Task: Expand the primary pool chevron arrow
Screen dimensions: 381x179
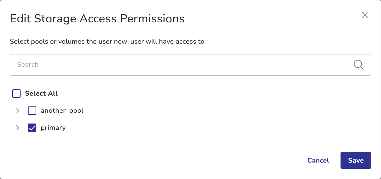Action: click(18, 128)
